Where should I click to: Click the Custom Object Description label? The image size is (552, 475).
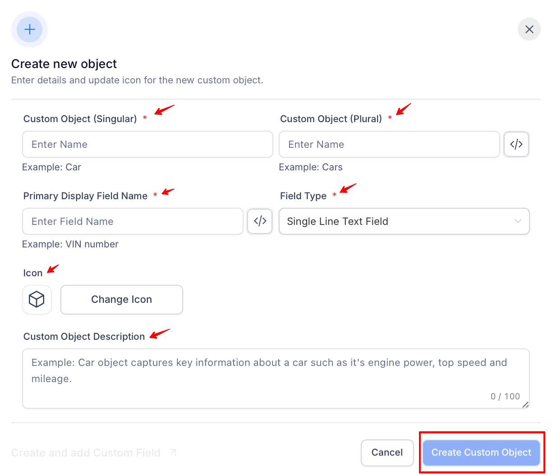(84, 337)
